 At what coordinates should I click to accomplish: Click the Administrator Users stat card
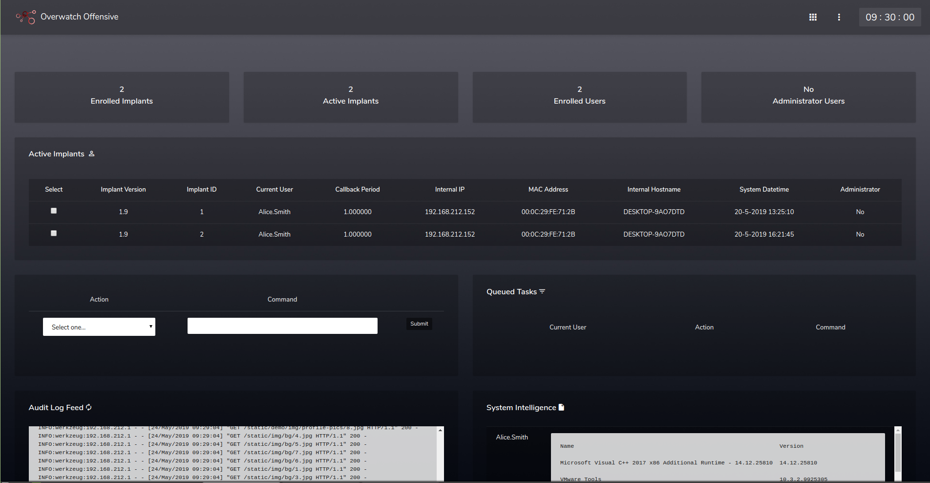coord(808,97)
